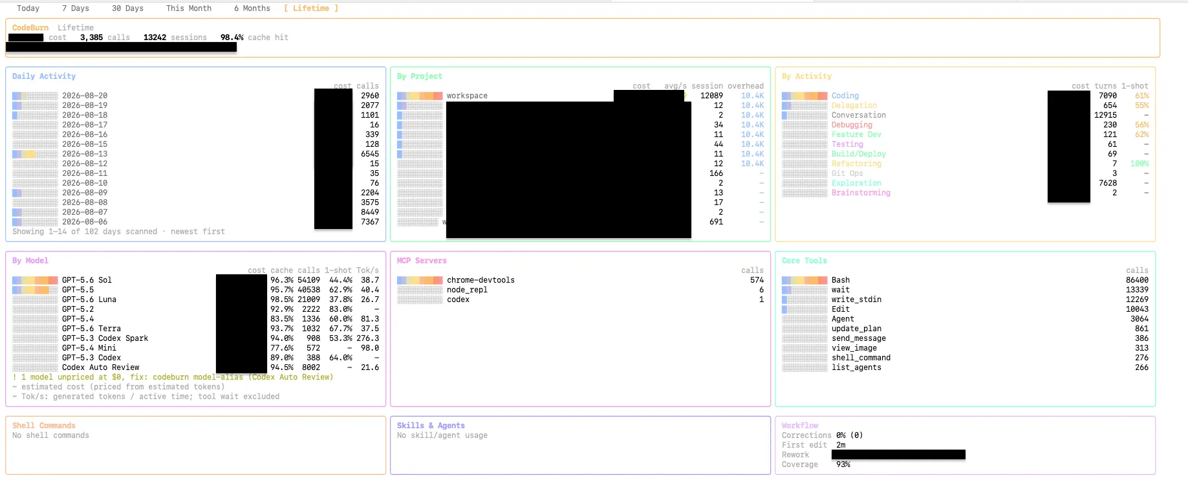Click the Workflow panel heading
Viewport: 1188px width, 480px height.
coord(800,426)
